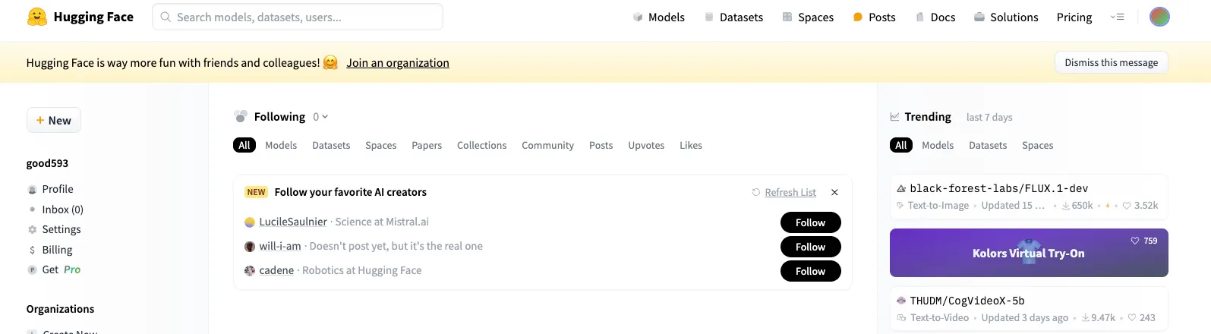Click the FLUX.1-dev 3.52k likes heart

coord(1127,206)
